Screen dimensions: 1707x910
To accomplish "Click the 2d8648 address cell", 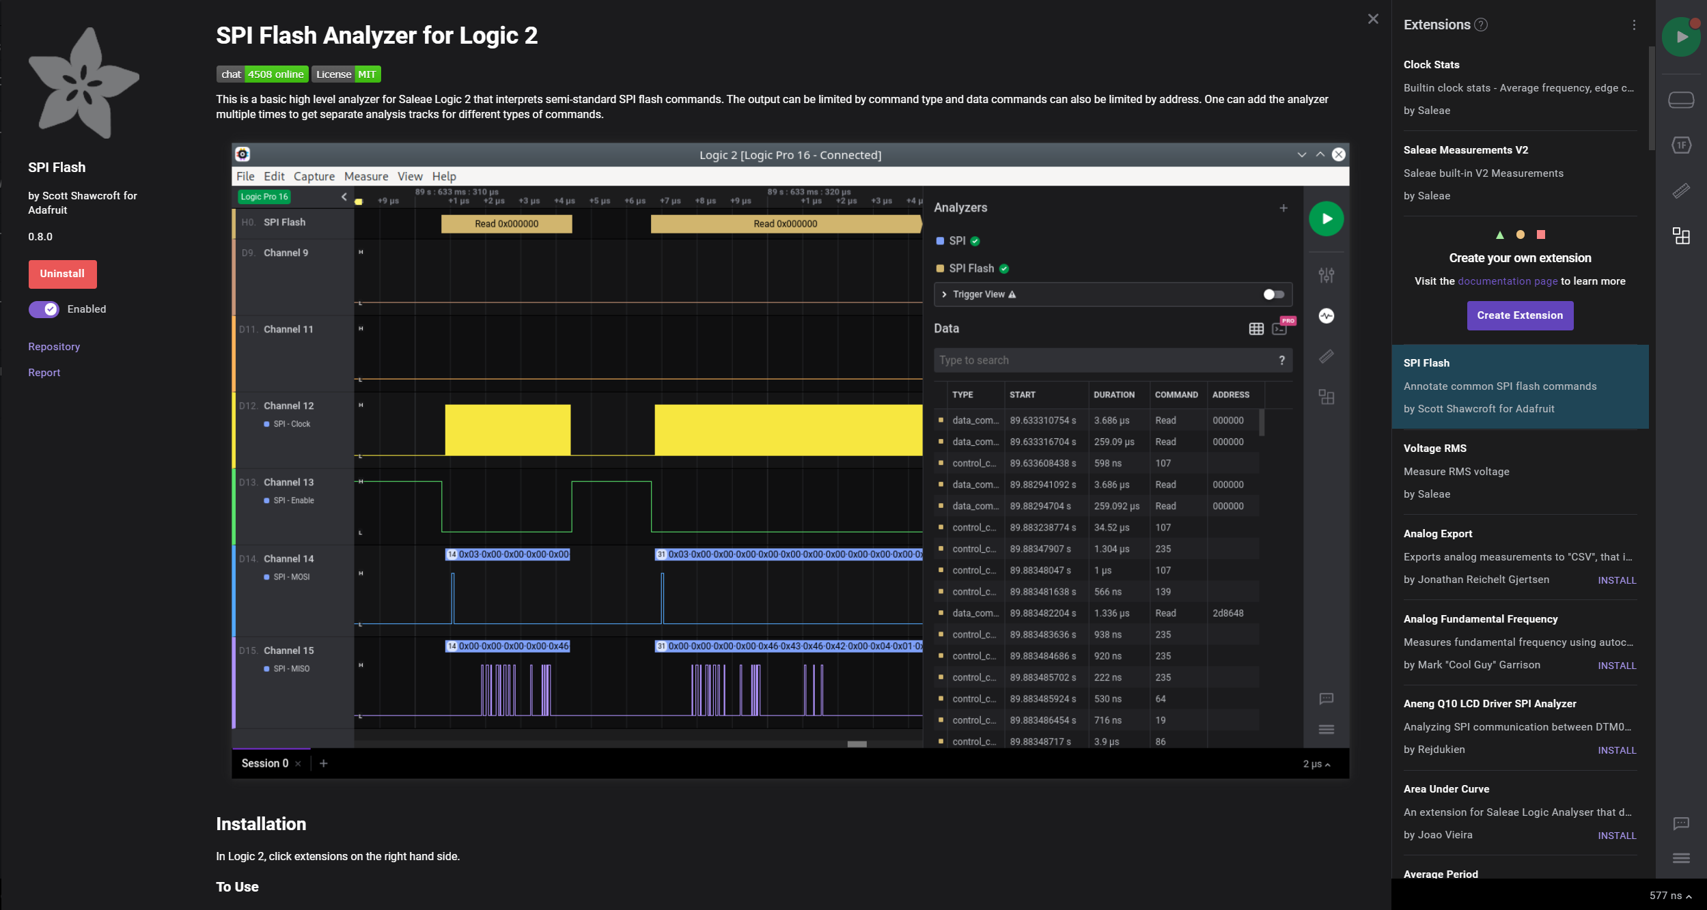I will pyautogui.click(x=1228, y=613).
